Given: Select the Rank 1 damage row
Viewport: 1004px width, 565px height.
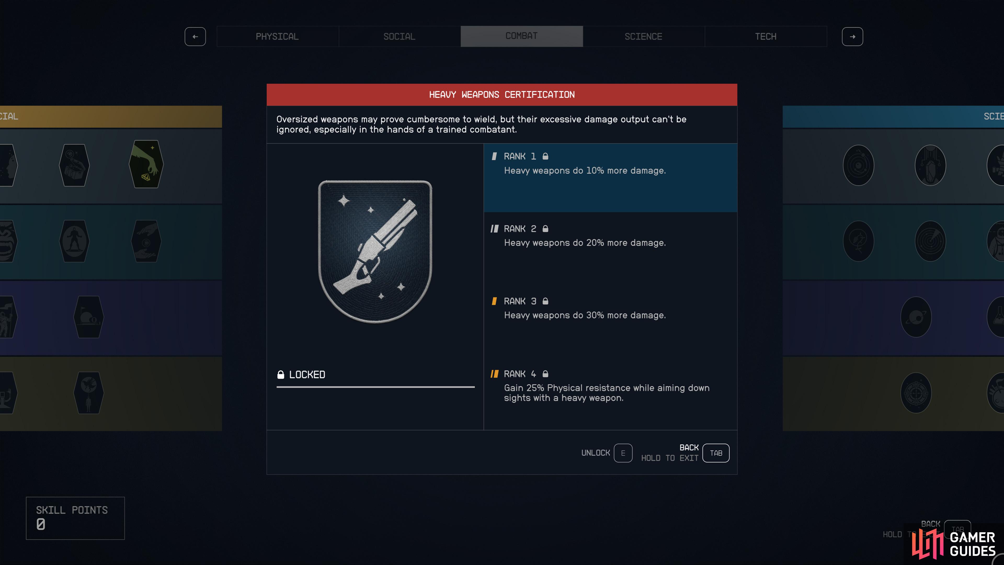Looking at the screenshot, I should 610,178.
